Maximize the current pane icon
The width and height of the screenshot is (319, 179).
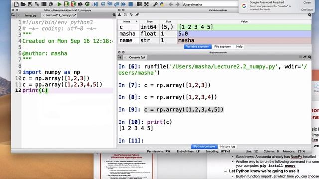[139, 4]
